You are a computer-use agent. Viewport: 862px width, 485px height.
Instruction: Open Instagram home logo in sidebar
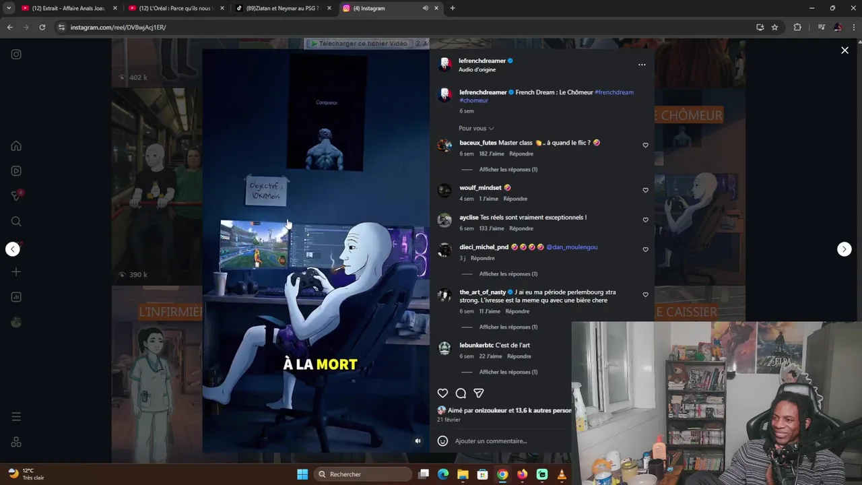(x=16, y=55)
